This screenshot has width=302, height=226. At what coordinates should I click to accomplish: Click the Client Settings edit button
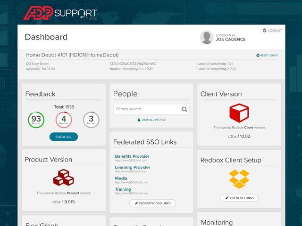coord(239,198)
